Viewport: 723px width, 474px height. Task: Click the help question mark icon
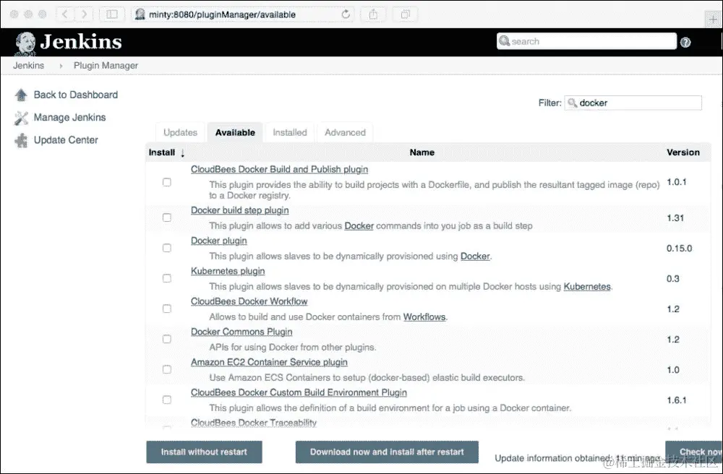point(685,43)
